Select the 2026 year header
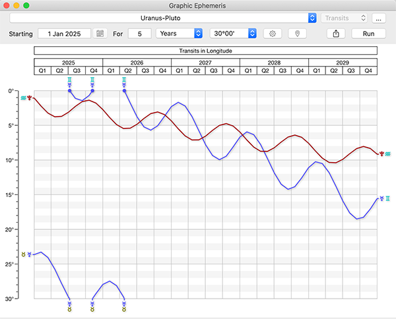The image size is (396, 319). [137, 63]
